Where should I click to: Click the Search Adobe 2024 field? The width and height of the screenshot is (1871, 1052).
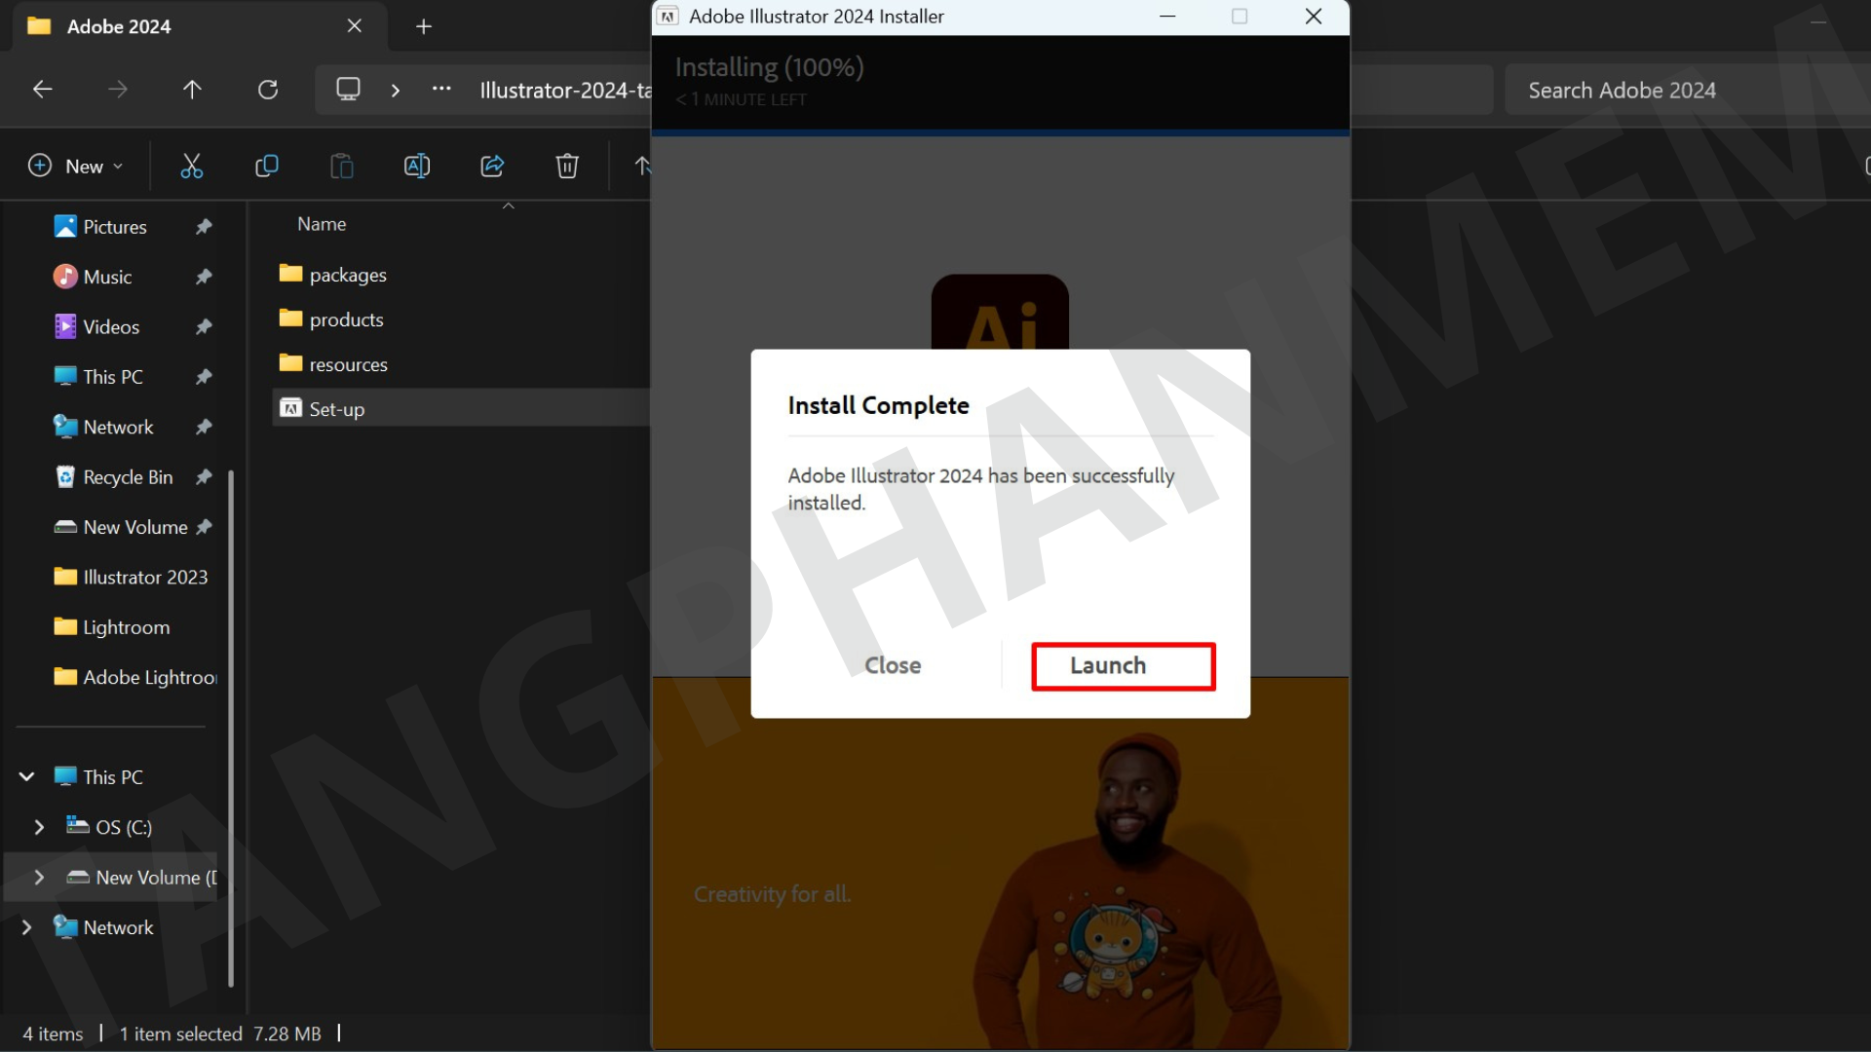[x=1688, y=90]
